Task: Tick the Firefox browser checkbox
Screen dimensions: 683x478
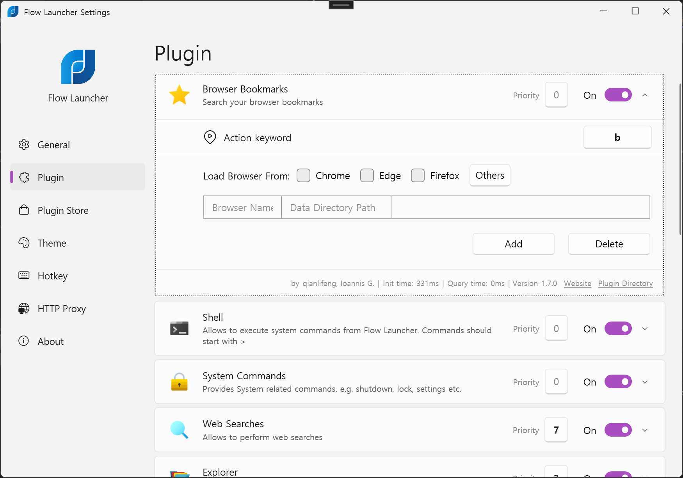Action: tap(418, 176)
